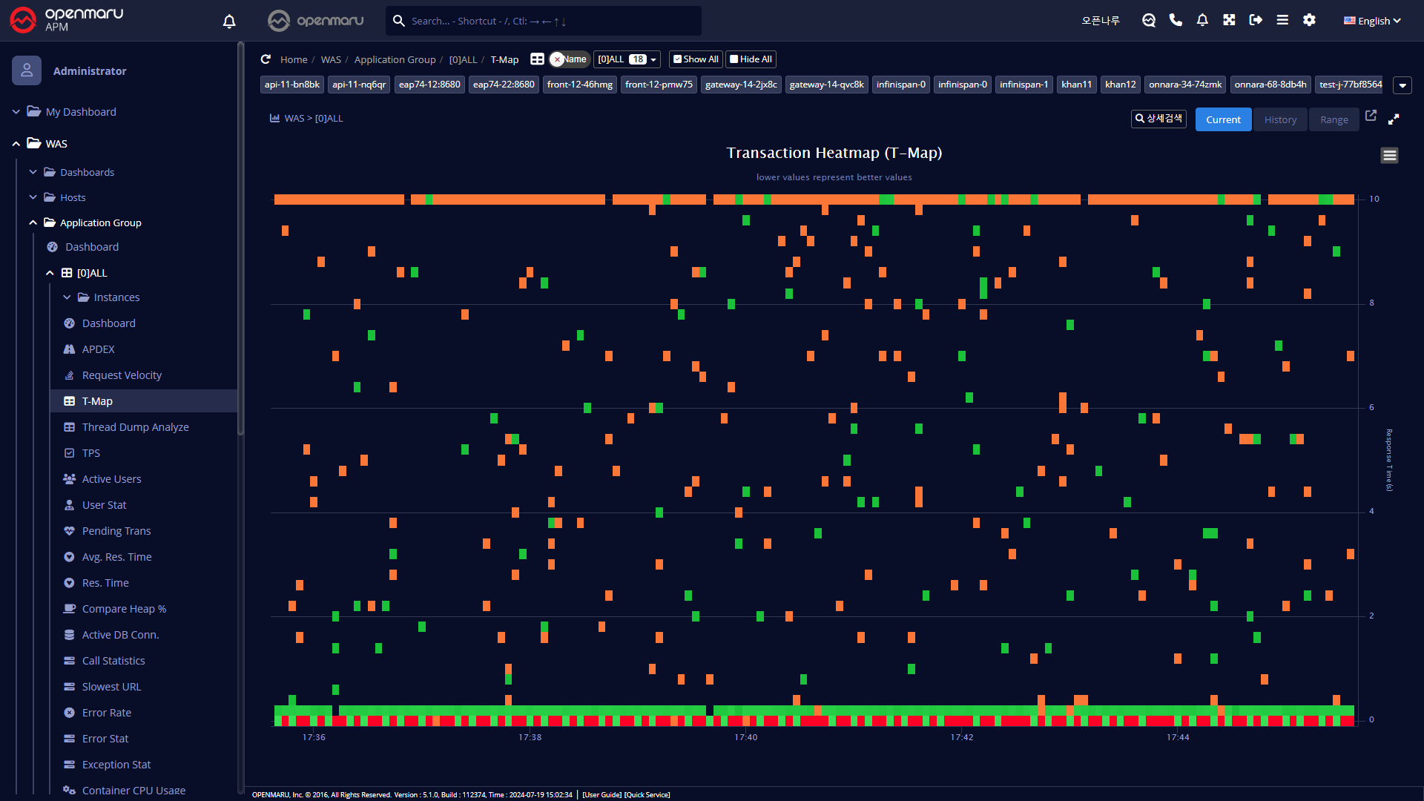This screenshot has width=1424, height=801.
Task: Click the logout arrow icon
Action: point(1256,21)
